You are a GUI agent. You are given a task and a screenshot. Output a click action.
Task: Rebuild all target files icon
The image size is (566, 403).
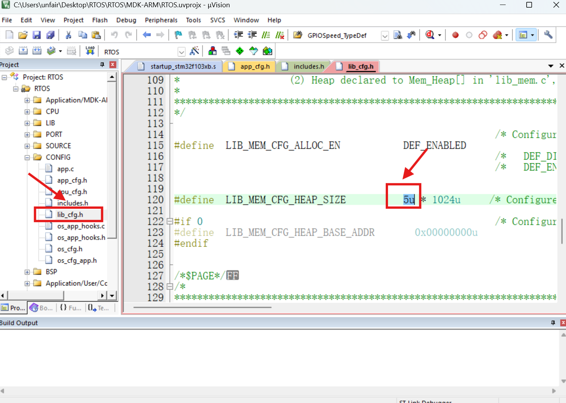[x=37, y=51]
